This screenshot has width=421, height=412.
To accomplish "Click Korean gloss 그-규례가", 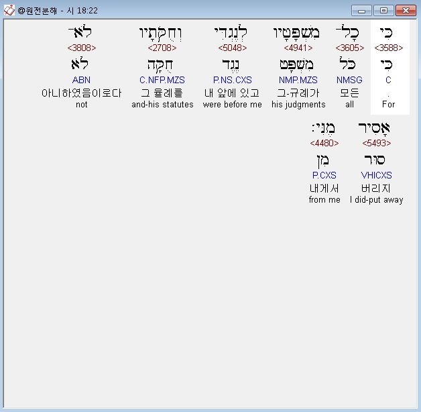I will click(x=298, y=93).
